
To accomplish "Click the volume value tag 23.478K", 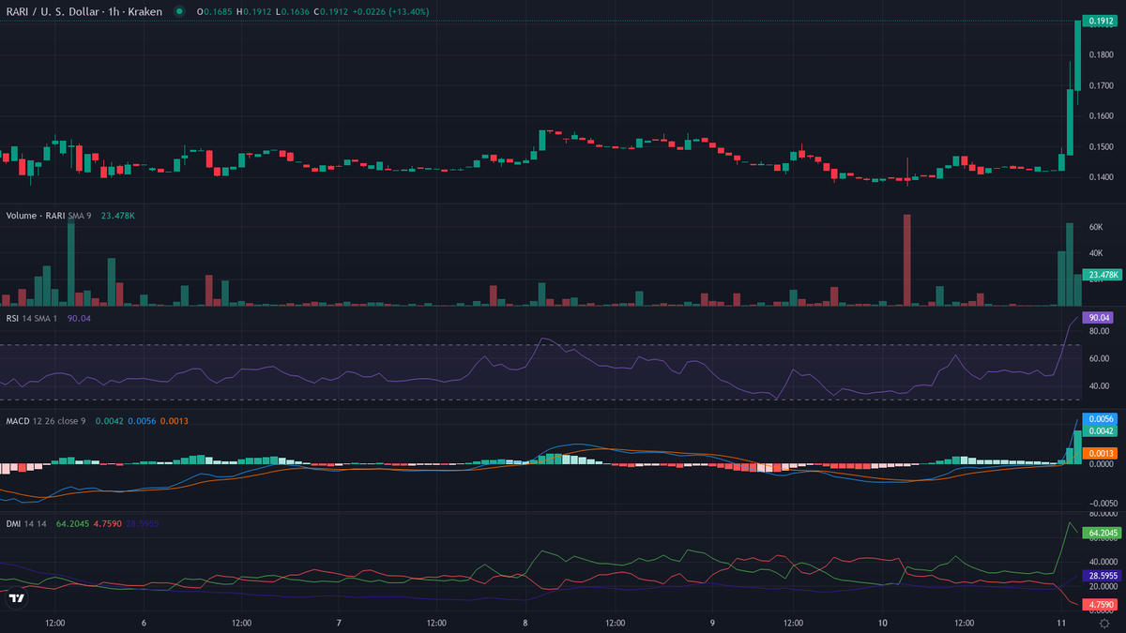I will (1101, 275).
